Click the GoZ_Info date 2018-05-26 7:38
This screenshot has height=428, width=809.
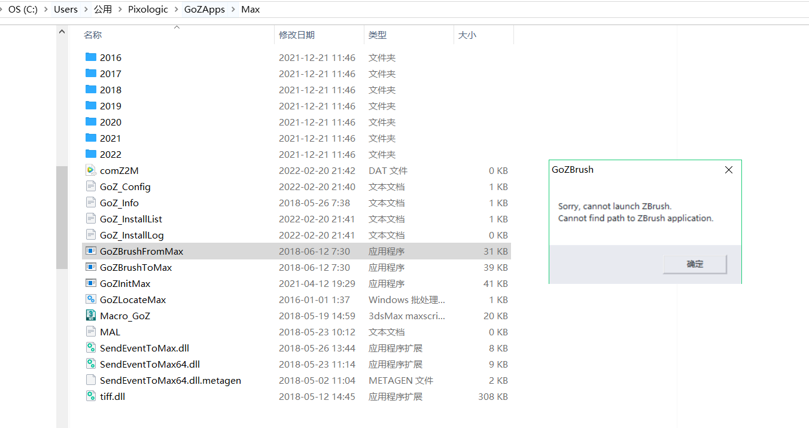coord(315,203)
